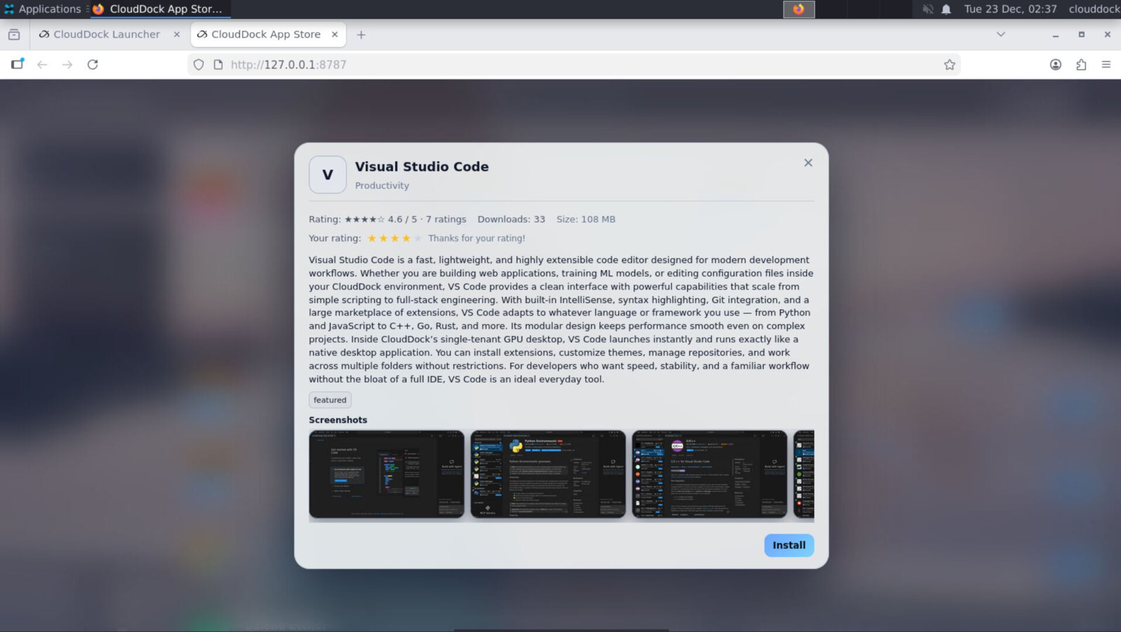Open the browser extensions icon
The image size is (1121, 632).
[x=1081, y=65]
